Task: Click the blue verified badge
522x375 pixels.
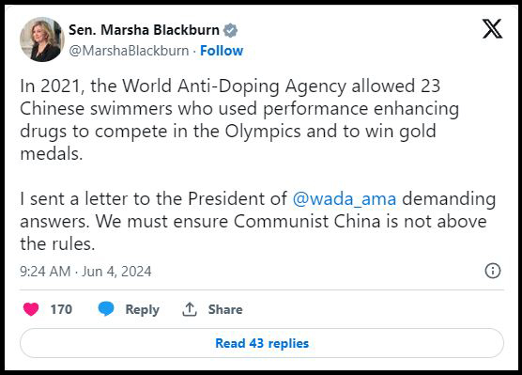Action: coord(230,30)
